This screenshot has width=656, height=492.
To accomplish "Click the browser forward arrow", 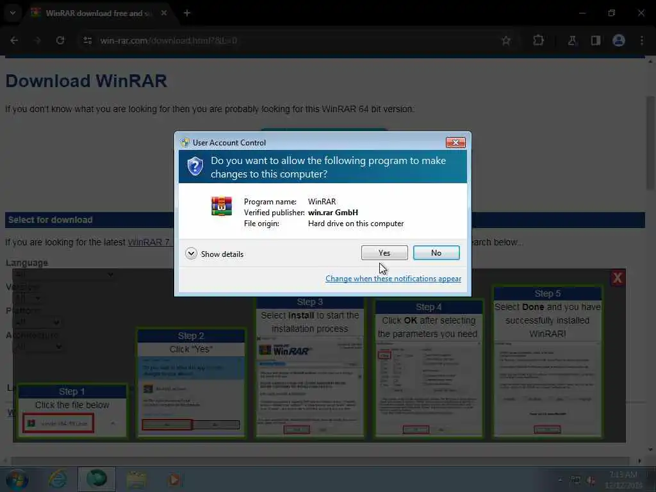I will (38, 40).
